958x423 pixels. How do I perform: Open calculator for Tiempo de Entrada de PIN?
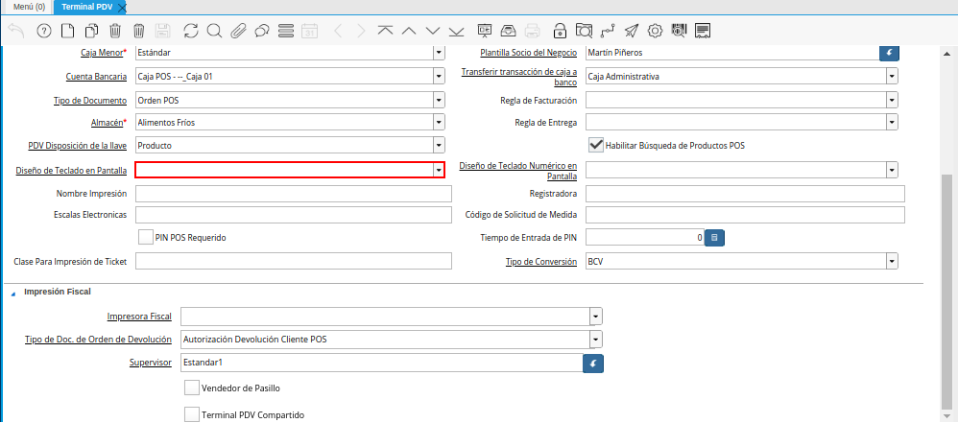(x=715, y=238)
